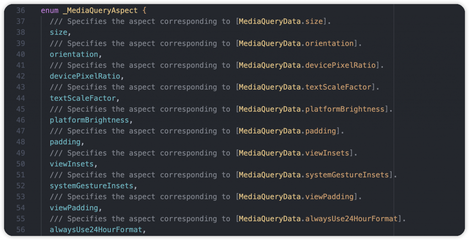Open the MediaQueryData.padding doc link
The width and height of the screenshot is (469, 240).
pyautogui.click(x=288, y=131)
